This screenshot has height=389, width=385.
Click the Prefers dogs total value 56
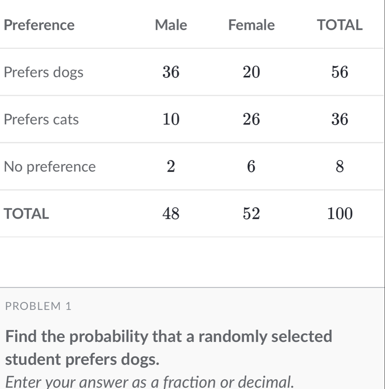point(340,73)
